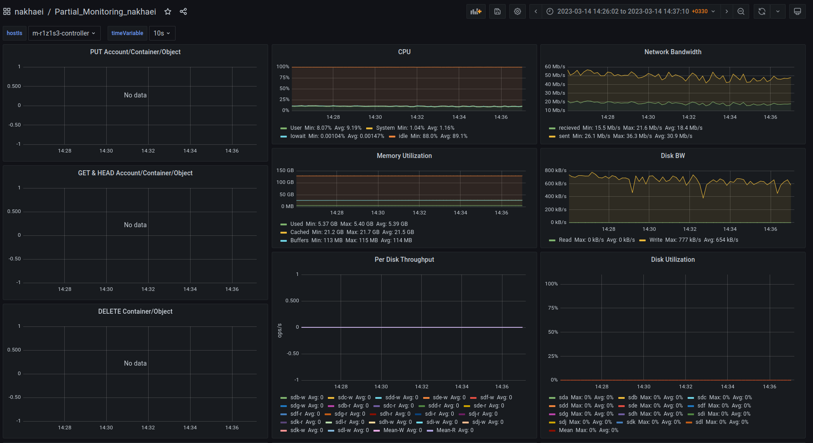
Task: Refresh the dashboard
Action: click(761, 11)
